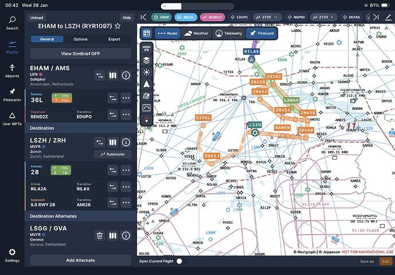This screenshot has height=275, width=395.
Task: Open more options for ILS RWY 28
Action: [126, 202]
